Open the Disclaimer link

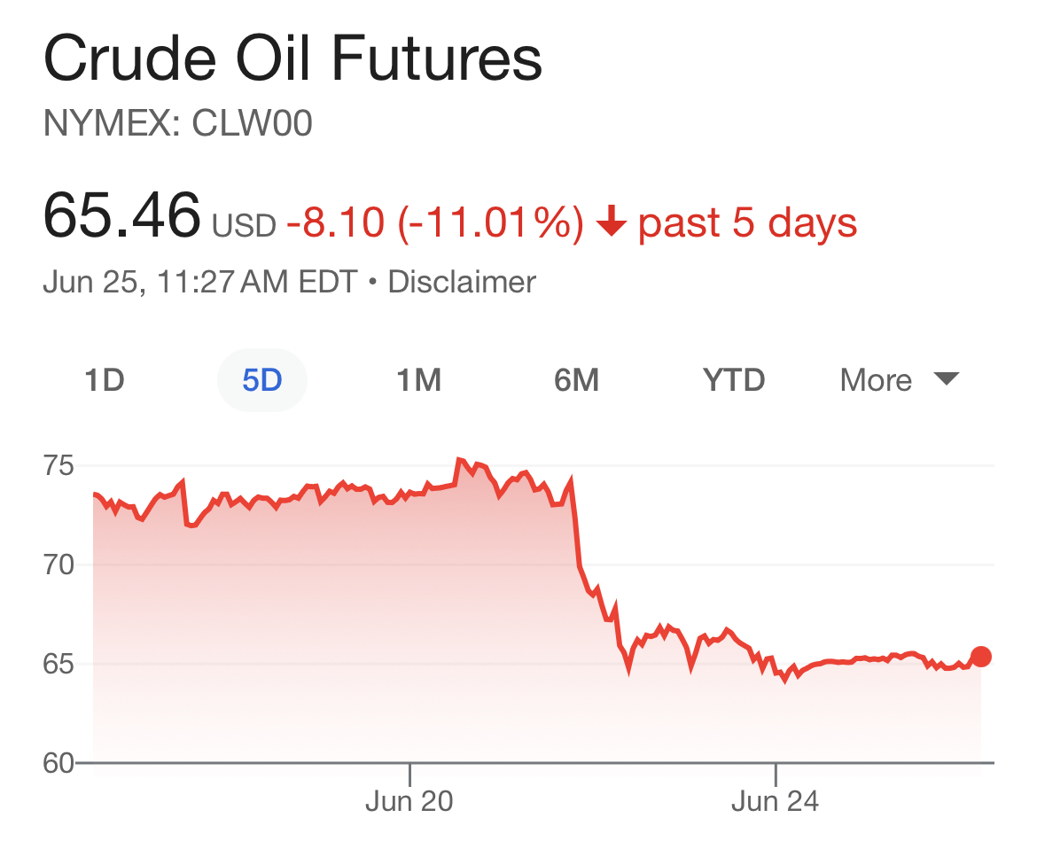tap(462, 282)
